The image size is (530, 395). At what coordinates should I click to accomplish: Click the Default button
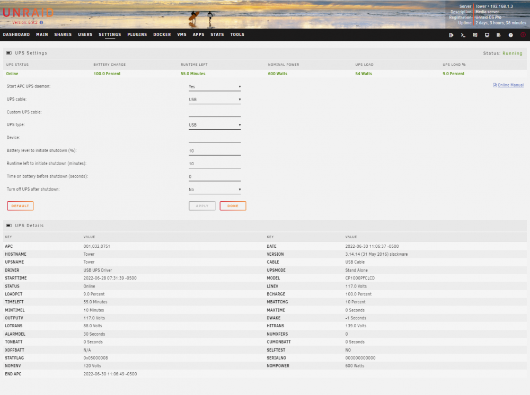pyautogui.click(x=20, y=206)
